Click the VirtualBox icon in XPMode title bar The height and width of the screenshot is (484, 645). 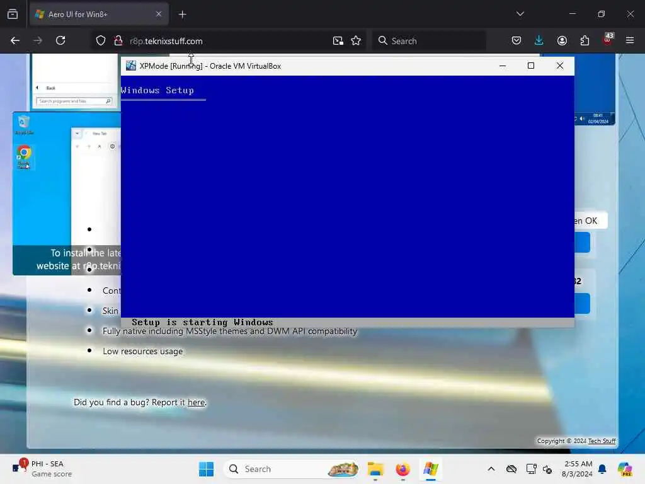coord(131,66)
